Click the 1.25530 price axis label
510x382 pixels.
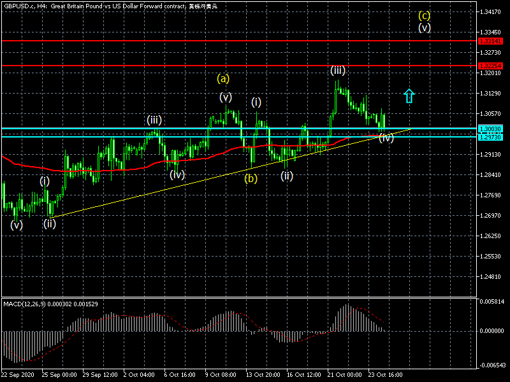tap(490, 257)
